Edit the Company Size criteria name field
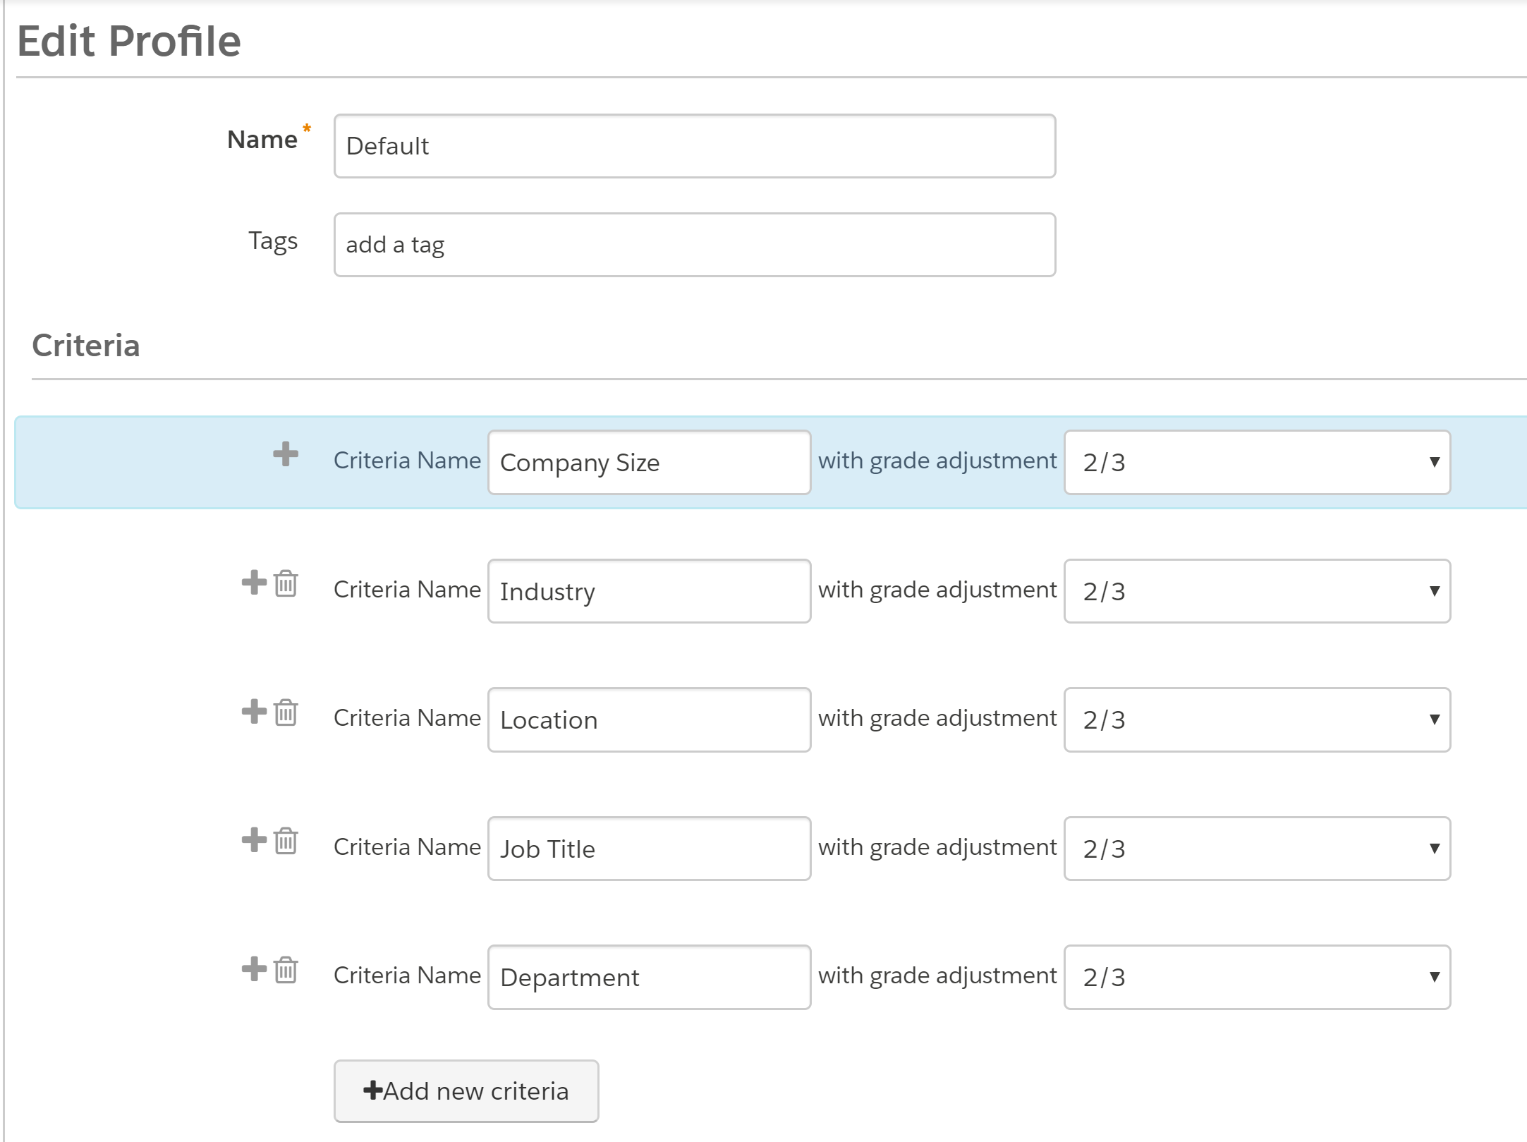 point(649,461)
